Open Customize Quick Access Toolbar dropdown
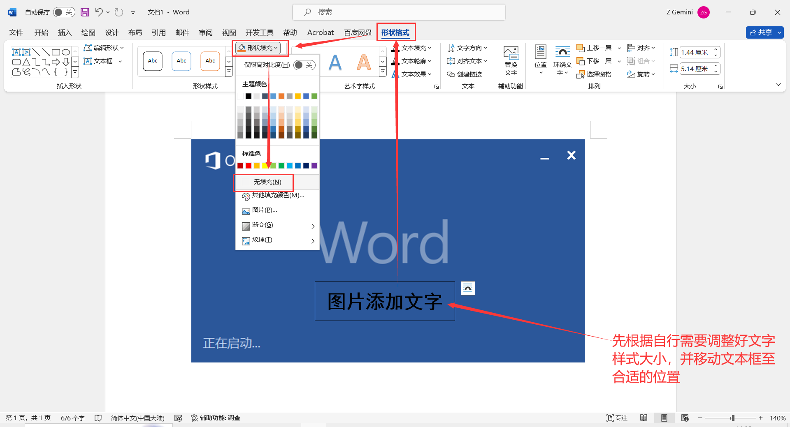Screen dimensions: 790x427 pyautogui.click(x=133, y=13)
